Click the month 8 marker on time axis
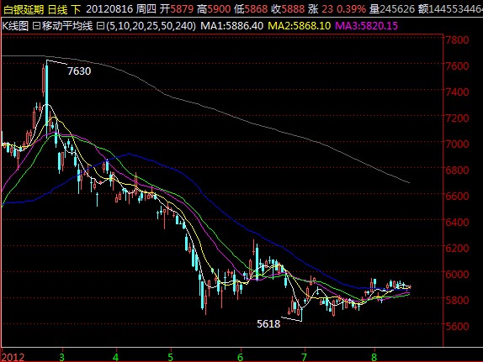The image size is (483, 362). pos(374,357)
